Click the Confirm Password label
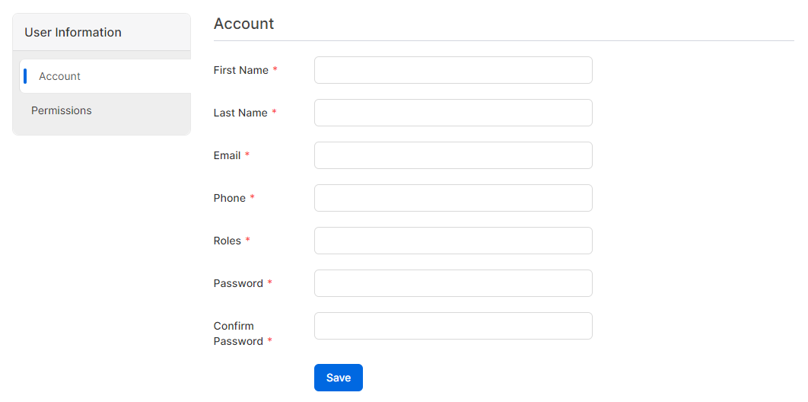Viewport: 808px width, 402px height. click(x=237, y=333)
